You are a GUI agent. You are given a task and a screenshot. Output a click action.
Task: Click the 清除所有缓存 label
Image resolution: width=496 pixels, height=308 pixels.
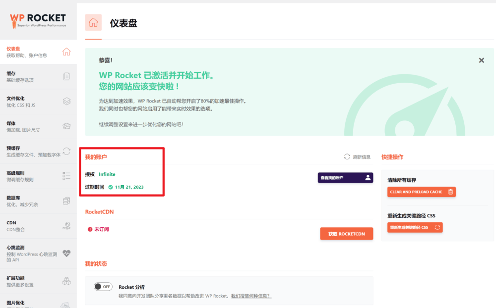coord(402,180)
